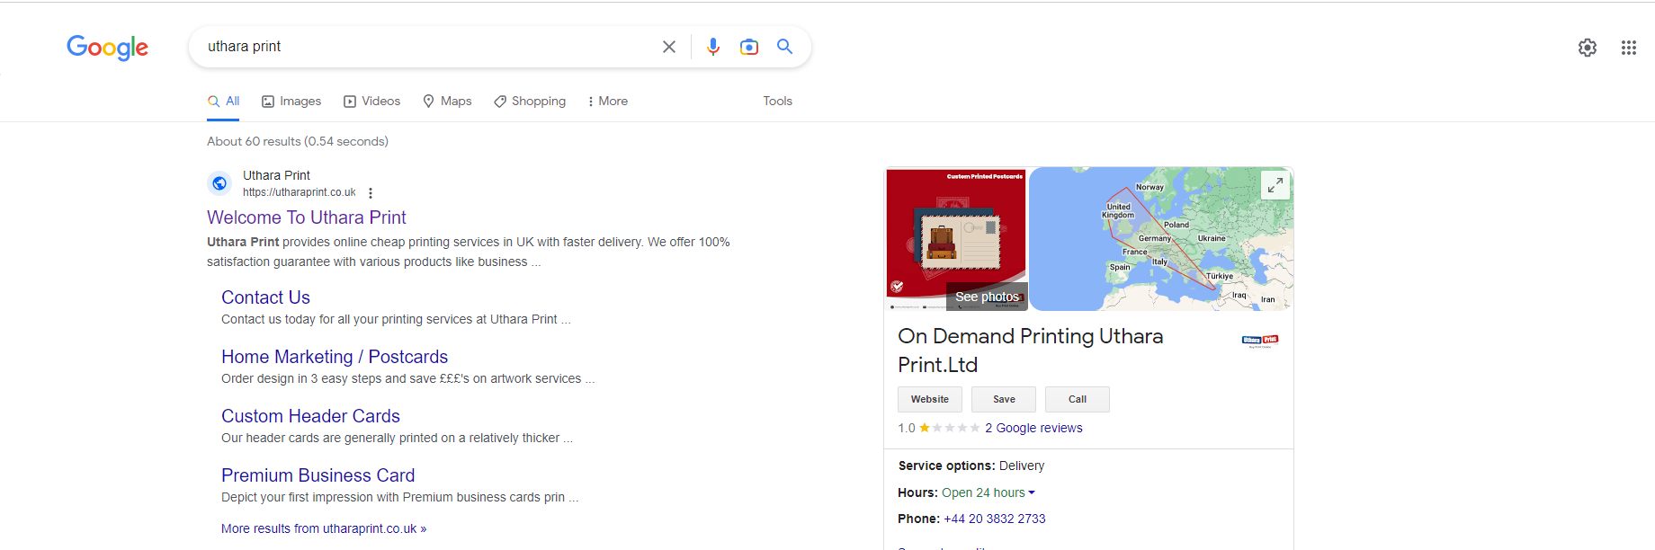
Task: Open the Tools search options
Action: point(777,102)
